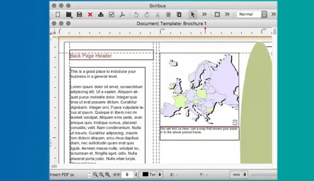Select the Back Page Header text frame
Image resolution: width=314 pixels, height=181 pixels.
tap(111, 55)
